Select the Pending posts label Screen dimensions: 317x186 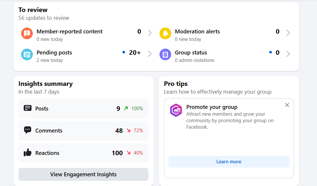pos(54,52)
